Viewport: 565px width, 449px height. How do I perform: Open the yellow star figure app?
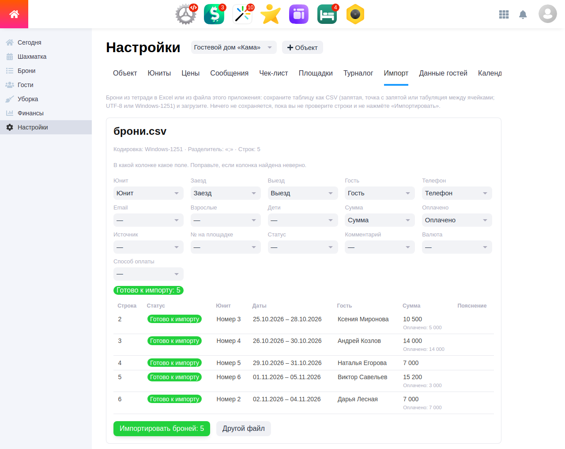[x=271, y=14]
